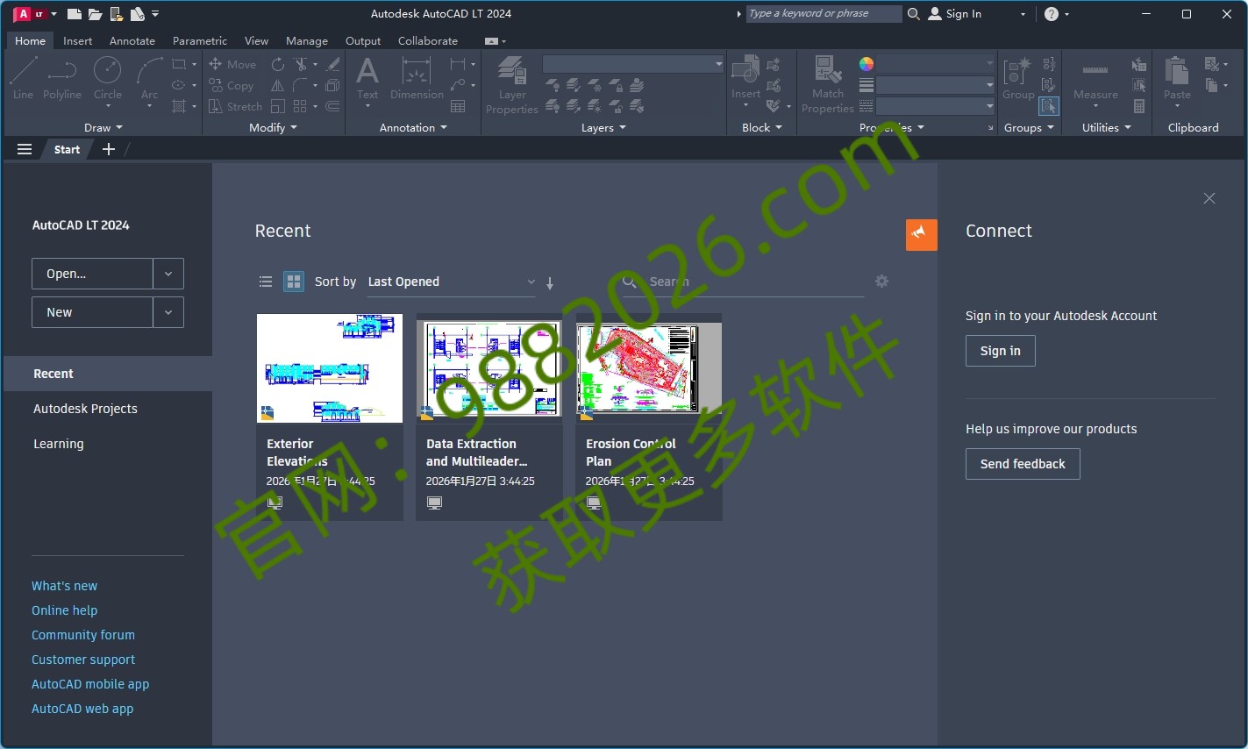Switch recent files to list view
Screen dimensions: 1248x749
[266, 282]
